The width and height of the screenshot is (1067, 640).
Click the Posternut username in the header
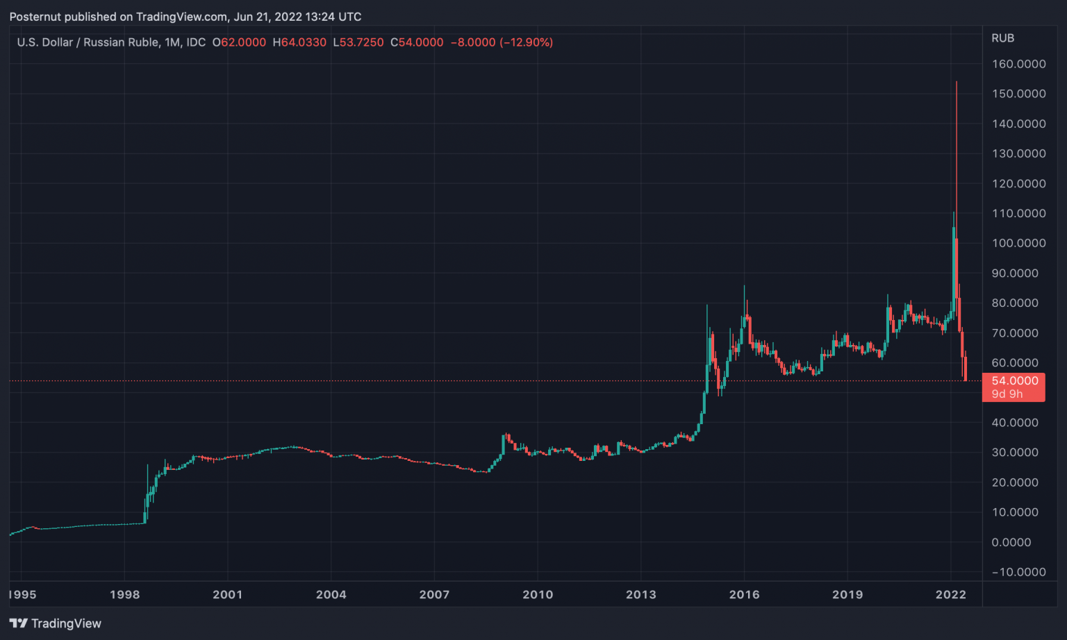(36, 17)
